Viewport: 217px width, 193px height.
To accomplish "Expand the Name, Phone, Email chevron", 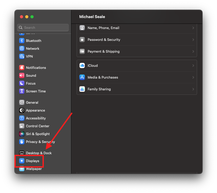I will pos(193,28).
